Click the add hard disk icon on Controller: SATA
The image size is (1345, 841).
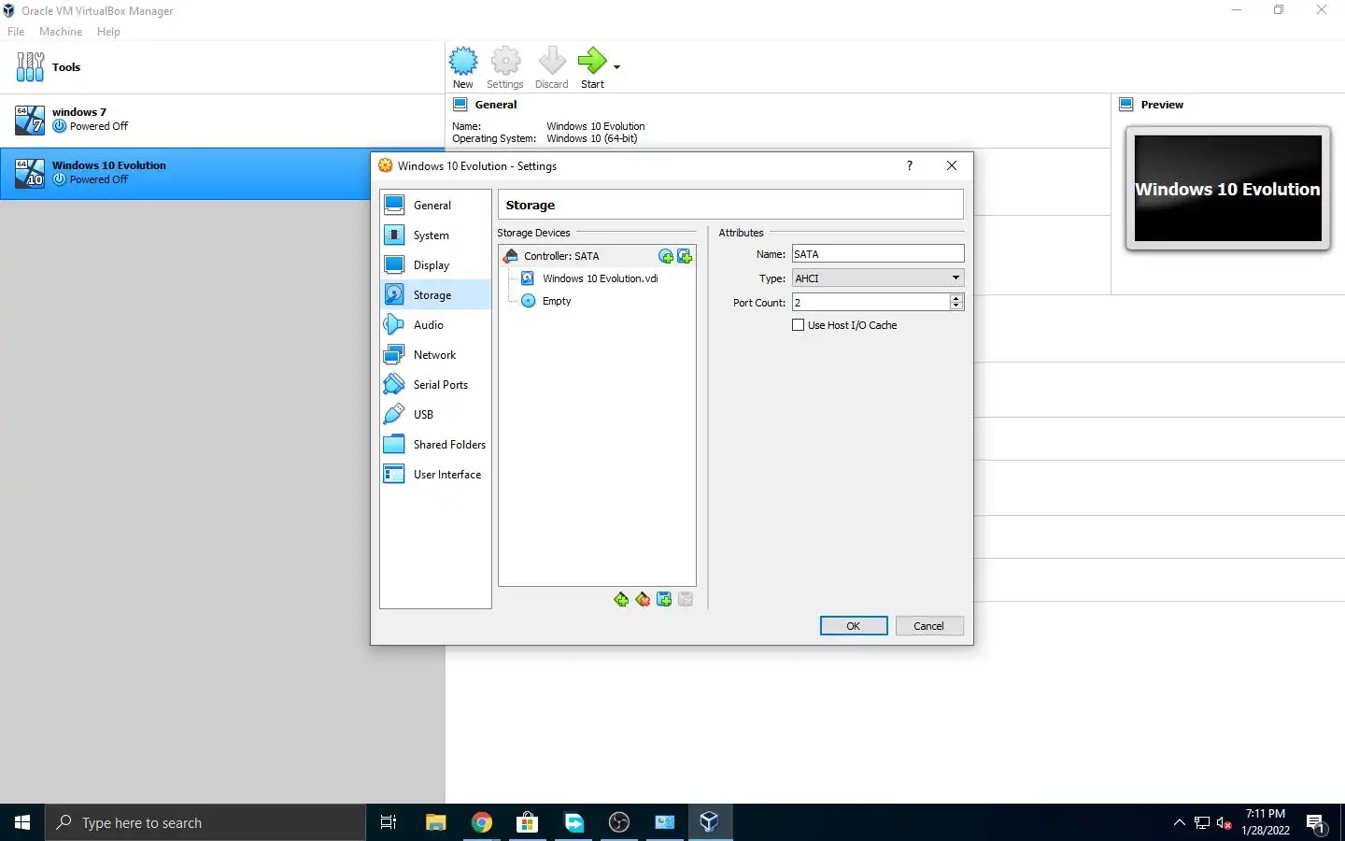pos(685,256)
